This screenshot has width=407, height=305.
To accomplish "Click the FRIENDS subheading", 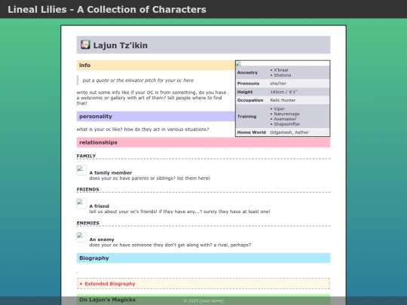I will pos(87,189).
